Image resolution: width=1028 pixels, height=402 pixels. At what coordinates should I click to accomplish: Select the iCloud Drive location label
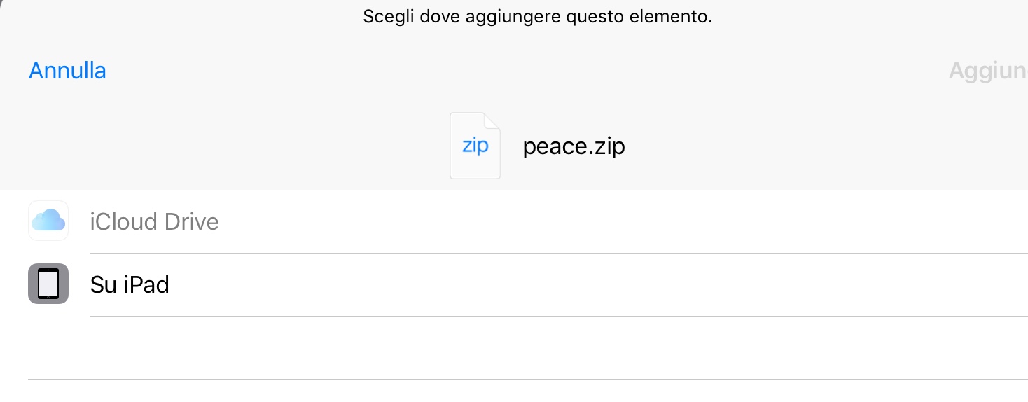point(154,222)
